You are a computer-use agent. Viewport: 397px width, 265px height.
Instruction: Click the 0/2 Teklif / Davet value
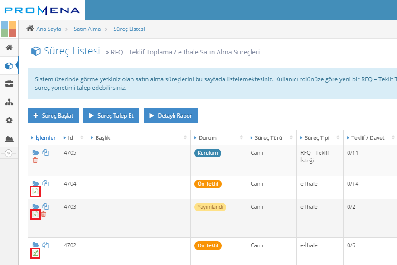pos(351,206)
